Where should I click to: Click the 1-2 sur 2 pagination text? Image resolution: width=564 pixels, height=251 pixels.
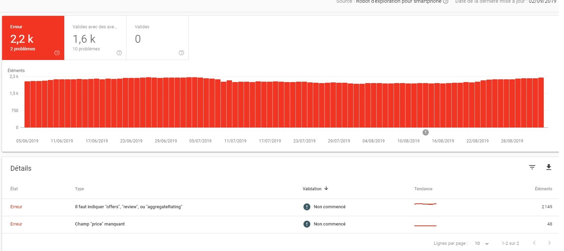click(x=510, y=243)
